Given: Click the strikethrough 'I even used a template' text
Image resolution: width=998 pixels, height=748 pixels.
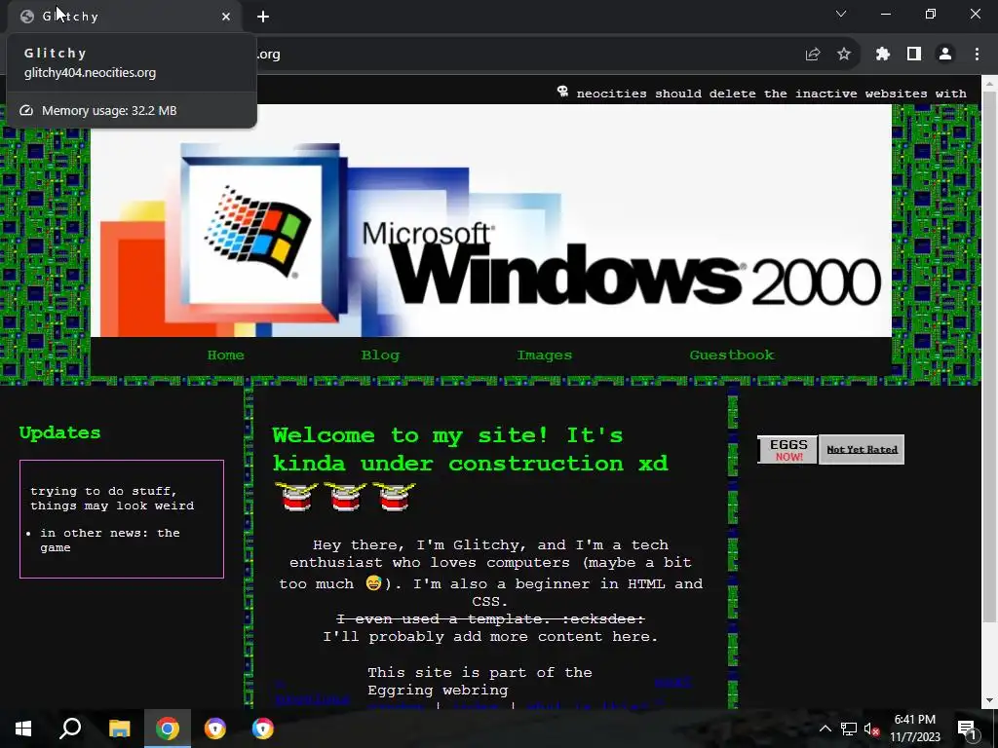Looking at the screenshot, I should coord(490,618).
